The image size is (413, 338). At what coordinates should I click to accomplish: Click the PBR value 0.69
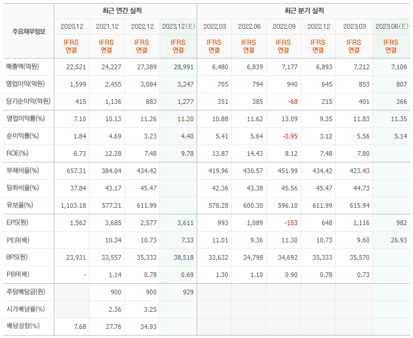[x=187, y=275]
